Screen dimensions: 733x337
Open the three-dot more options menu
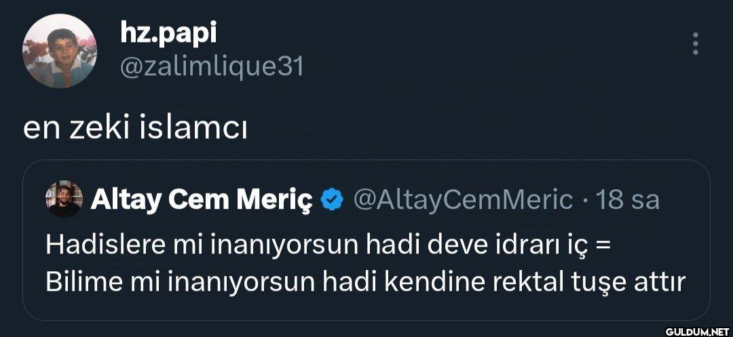tap(694, 45)
